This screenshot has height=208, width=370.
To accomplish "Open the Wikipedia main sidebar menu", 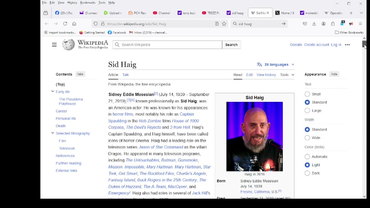I will (54, 45).
